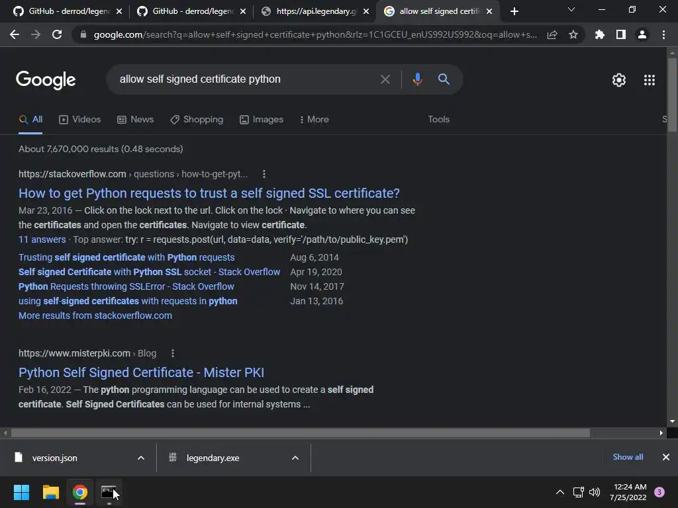Close the api.legendary tab
The width and height of the screenshot is (678, 508).
[x=366, y=12]
